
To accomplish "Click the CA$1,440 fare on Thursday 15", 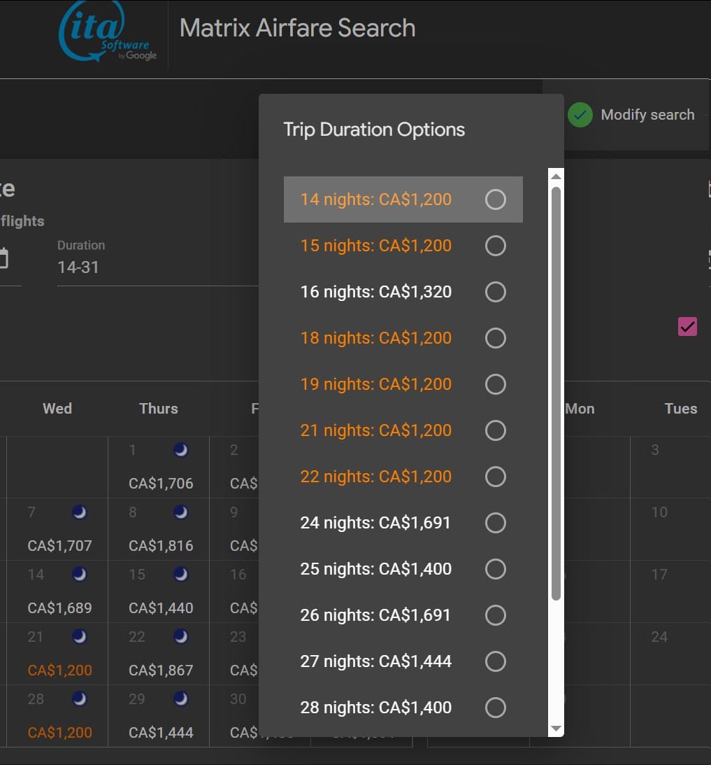I will [x=161, y=608].
